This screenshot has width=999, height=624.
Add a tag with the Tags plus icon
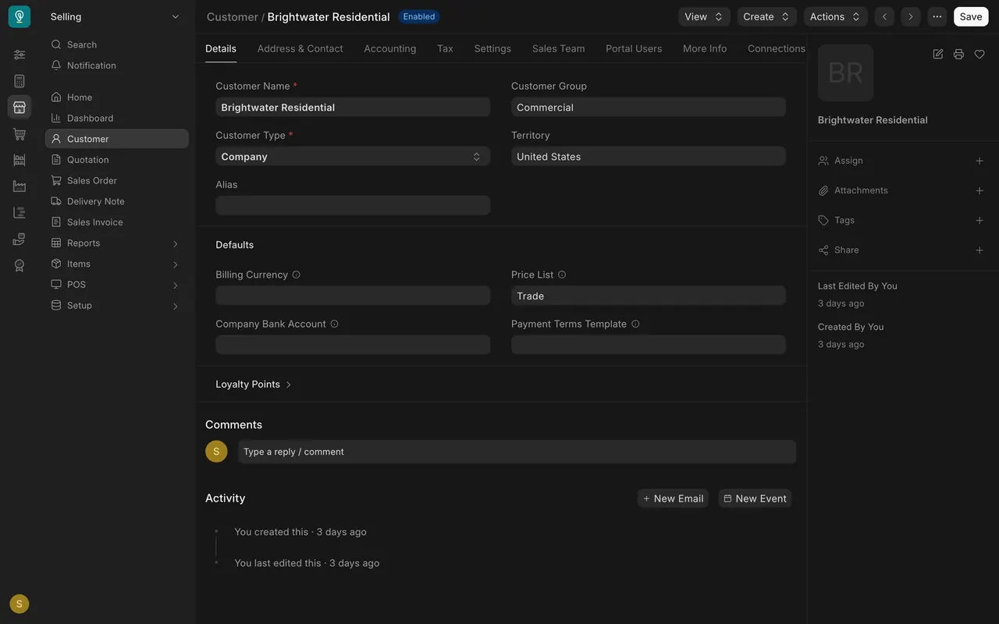tap(979, 221)
